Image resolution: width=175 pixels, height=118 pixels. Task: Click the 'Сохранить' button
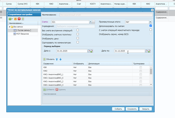[132, 109]
